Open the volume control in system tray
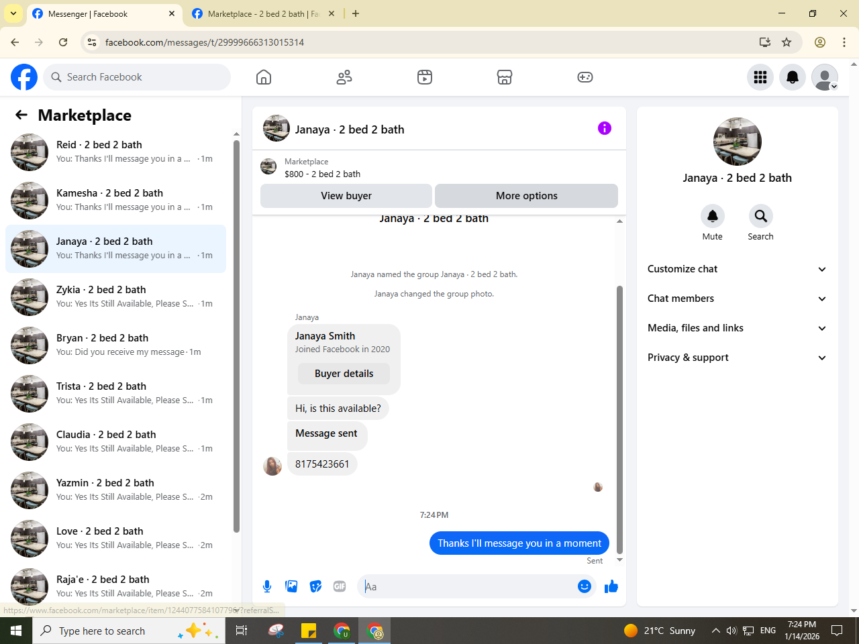This screenshot has width=859, height=644. click(x=731, y=631)
